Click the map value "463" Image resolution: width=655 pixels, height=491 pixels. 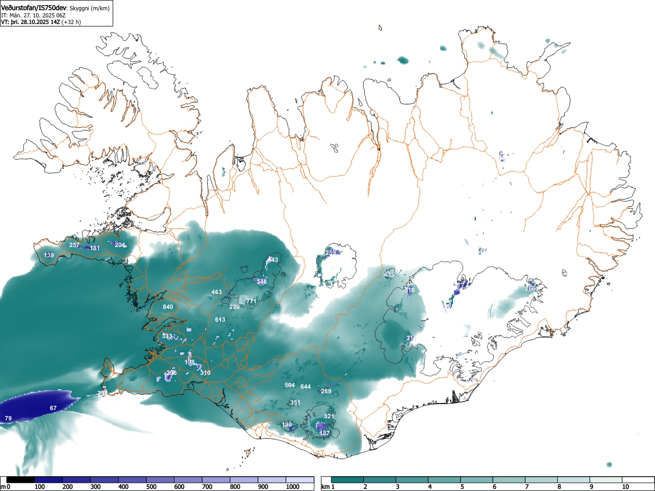point(216,292)
